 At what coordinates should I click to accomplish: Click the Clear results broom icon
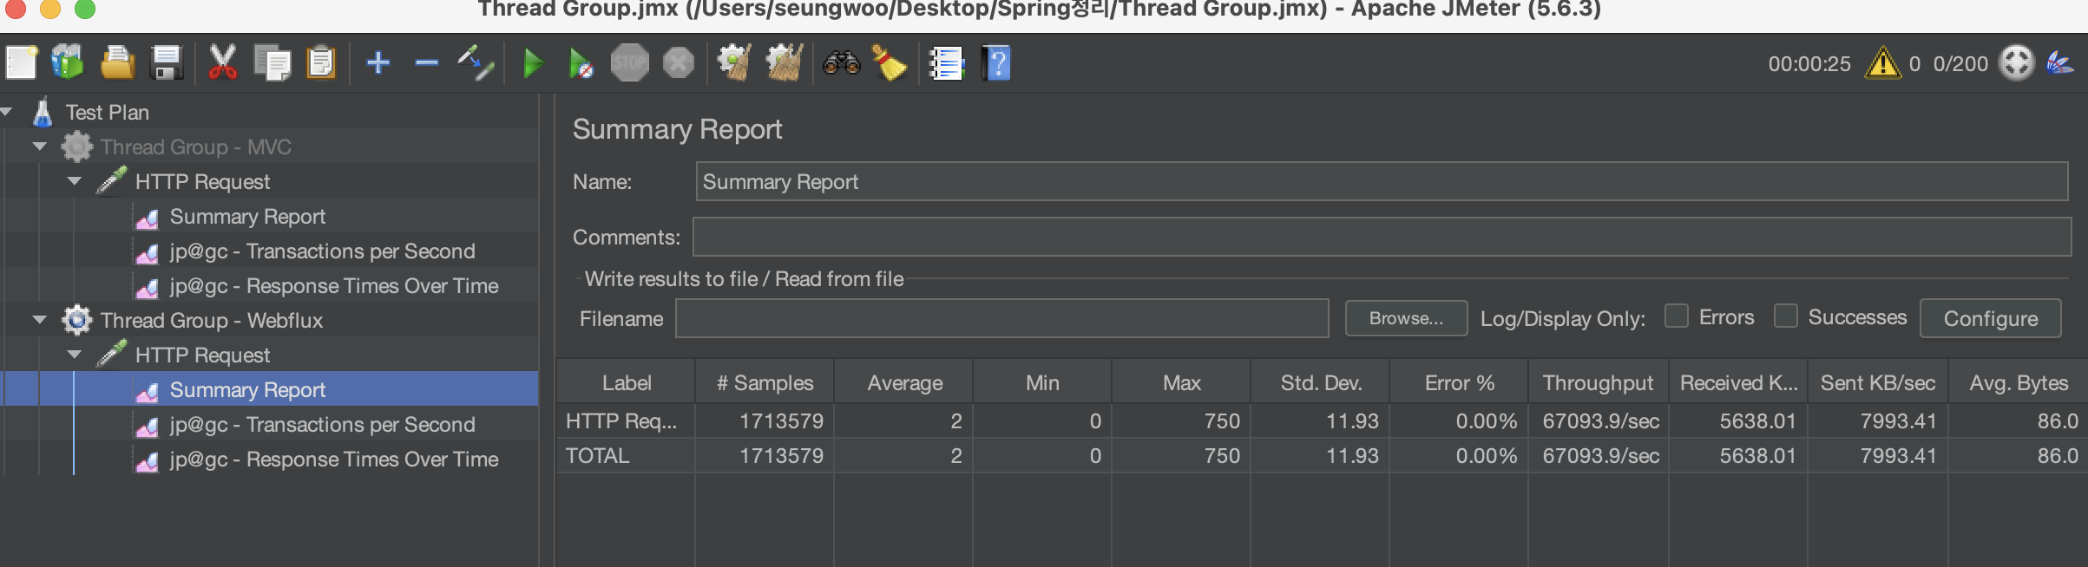coord(734,63)
